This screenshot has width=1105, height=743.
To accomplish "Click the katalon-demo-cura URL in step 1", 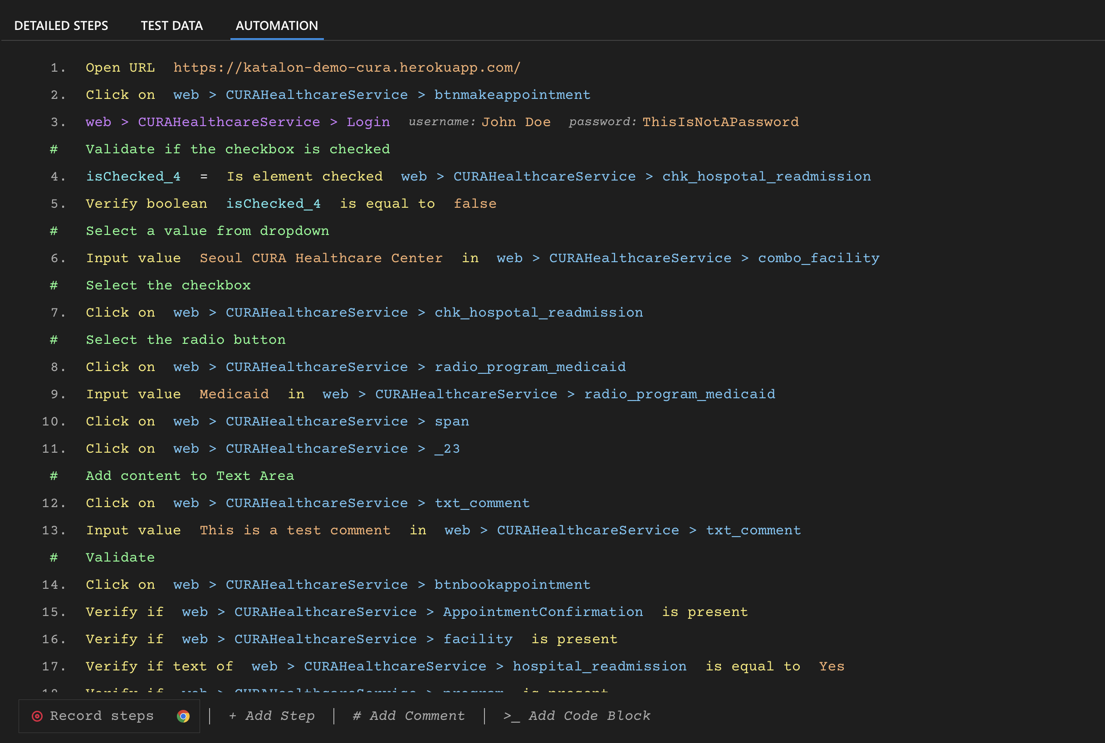I will tap(347, 68).
